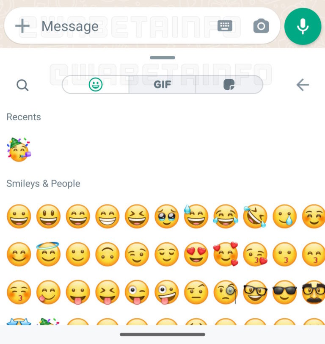Switch to the keyboard via keyboard icon
This screenshot has height=344, width=325.
[x=225, y=26]
